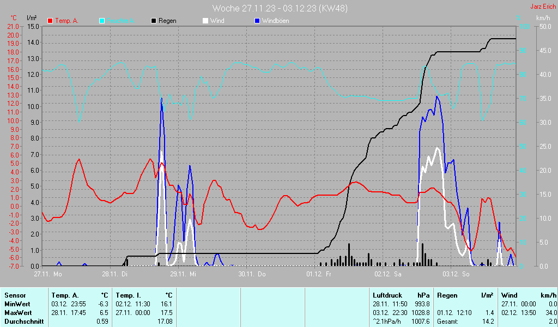Click the timestamp 03.12. 22:30
Viewport: 558px width, 327px height.
(x=390, y=313)
